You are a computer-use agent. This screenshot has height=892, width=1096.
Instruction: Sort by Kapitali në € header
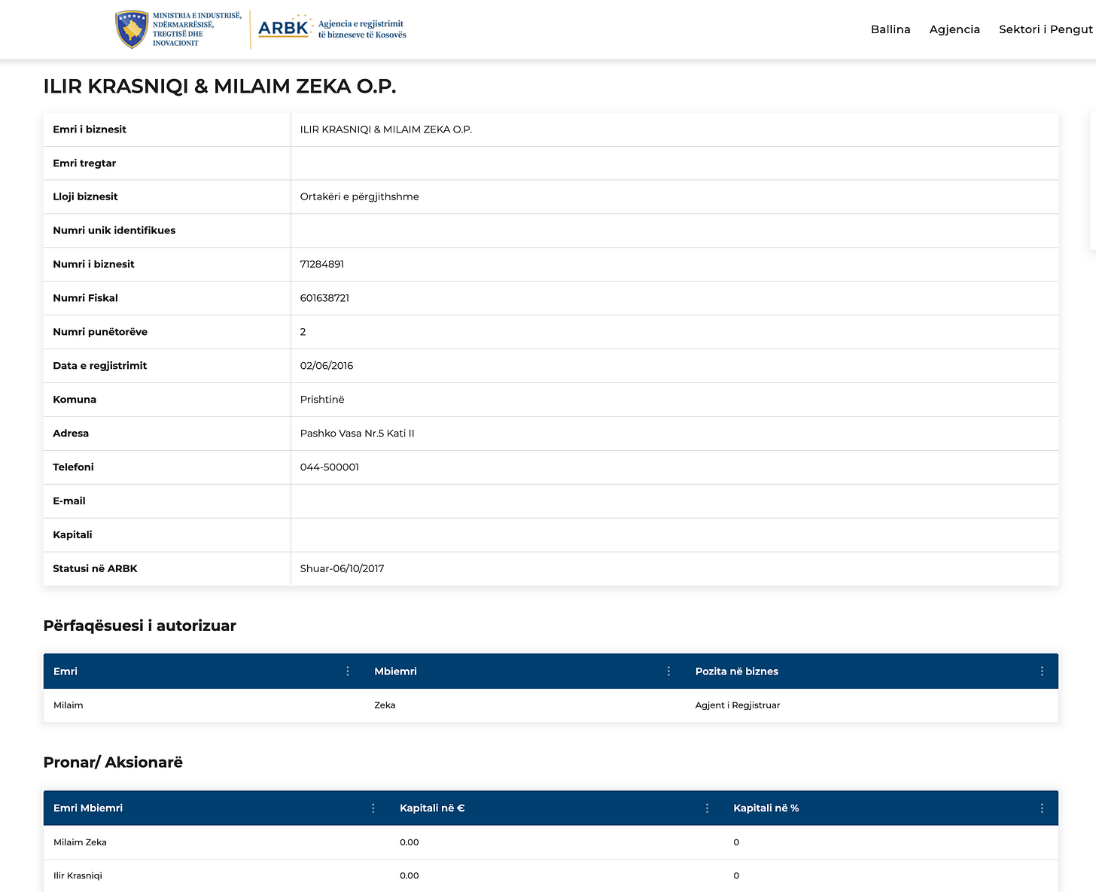point(432,808)
